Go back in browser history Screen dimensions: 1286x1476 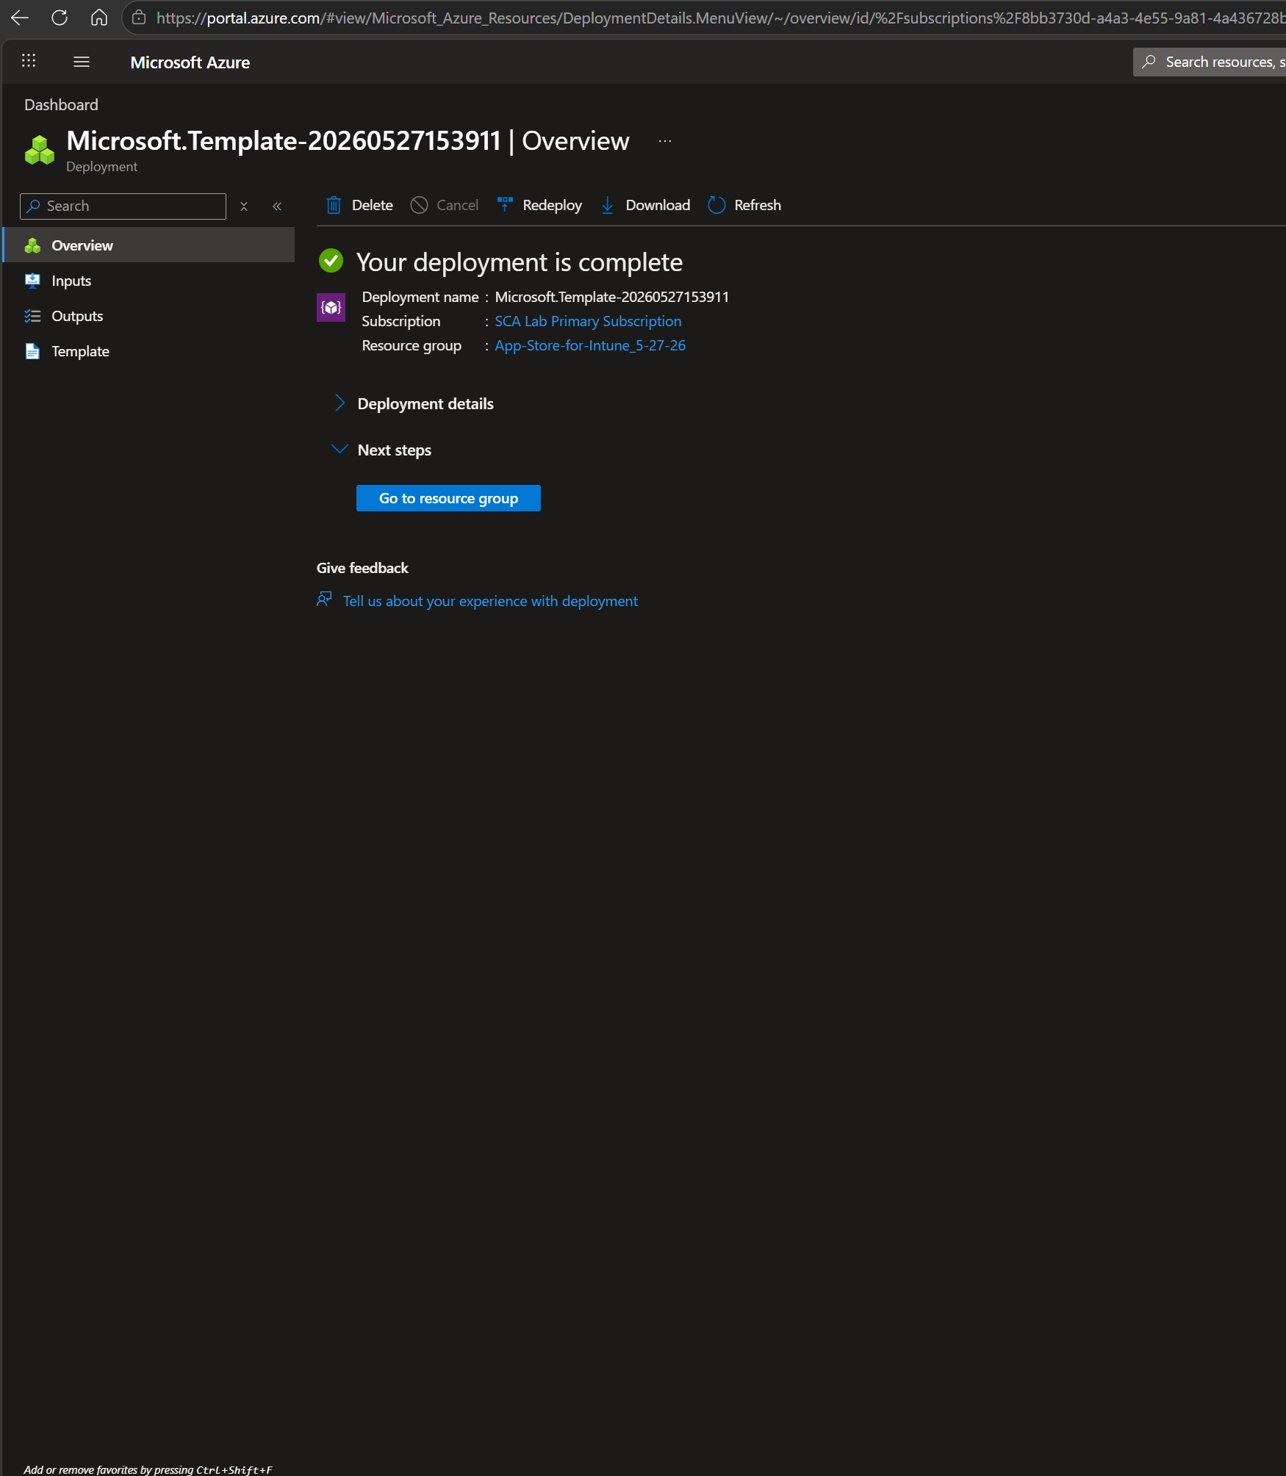pos(20,18)
